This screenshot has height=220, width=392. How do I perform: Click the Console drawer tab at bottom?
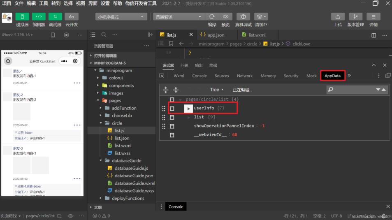point(176,206)
